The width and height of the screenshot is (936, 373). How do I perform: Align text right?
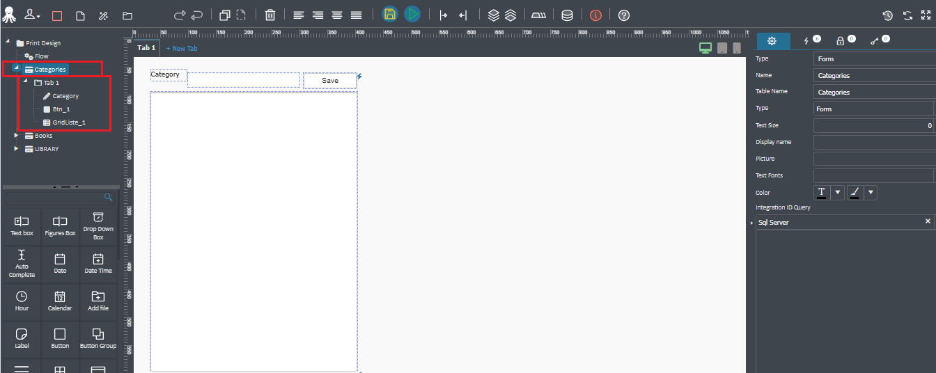[x=318, y=15]
